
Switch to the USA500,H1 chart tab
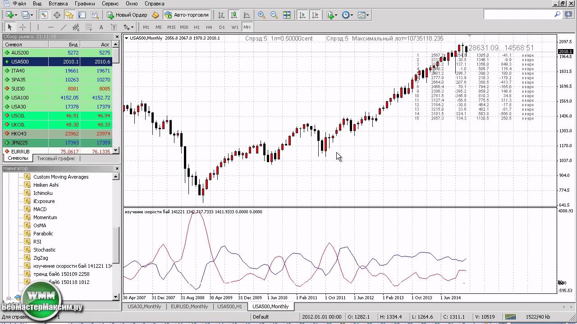point(229,306)
